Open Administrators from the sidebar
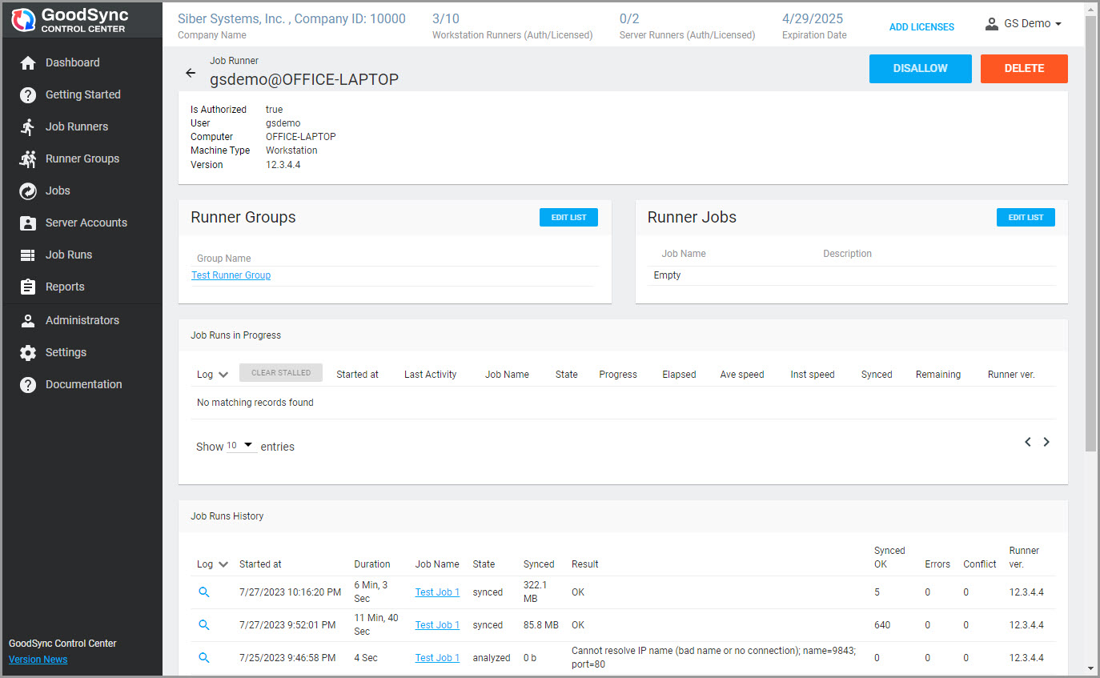 (82, 320)
